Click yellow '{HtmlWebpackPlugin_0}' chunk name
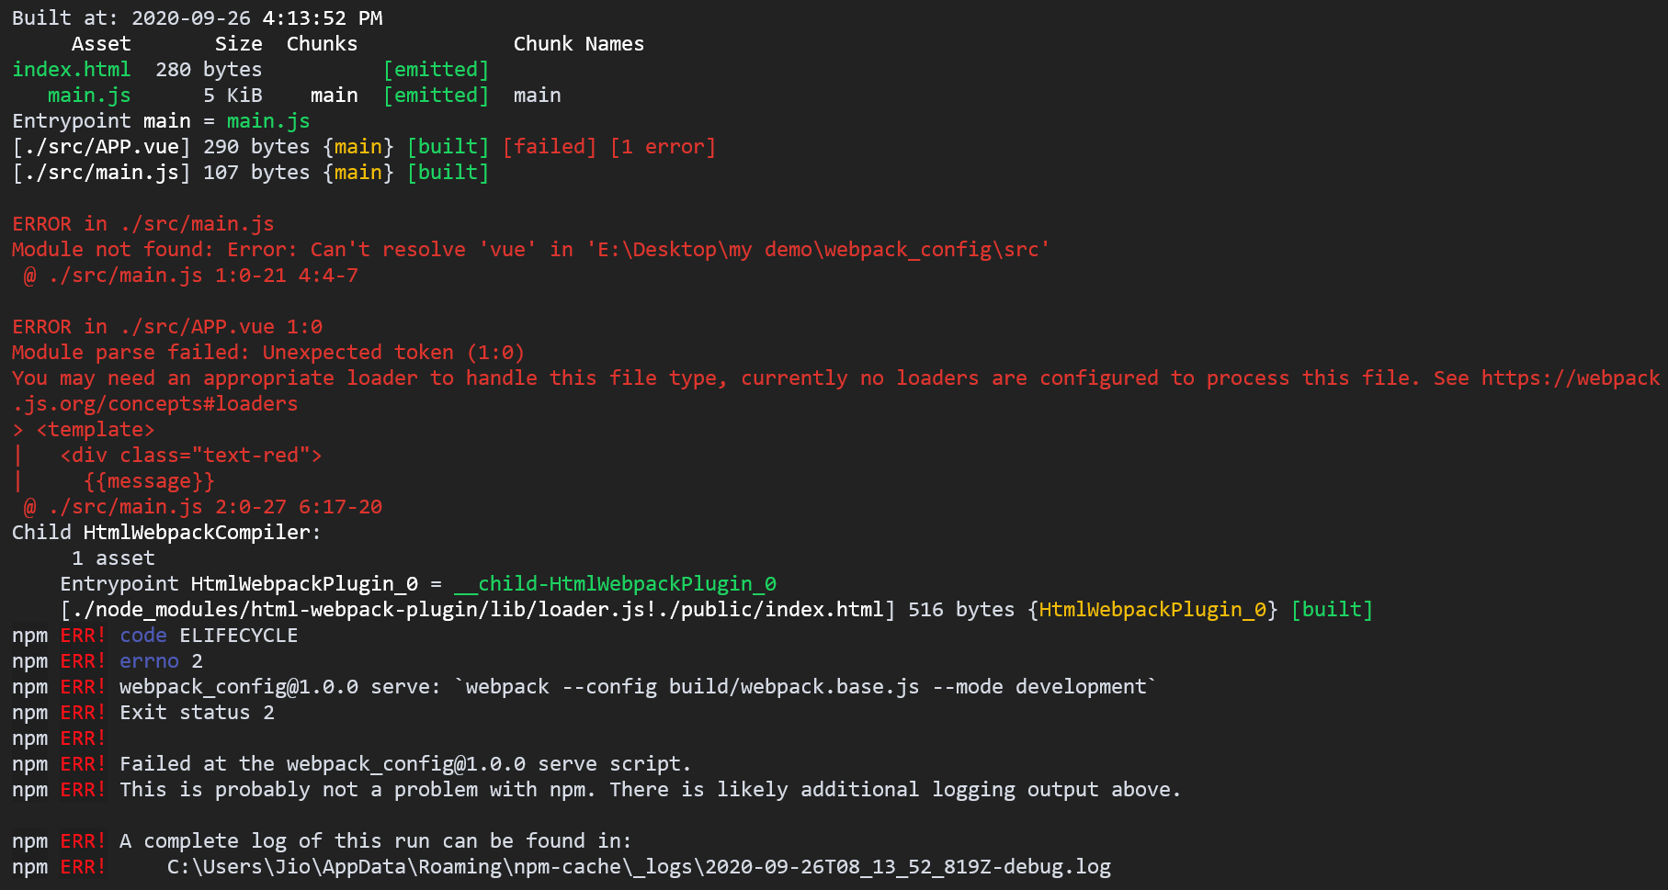 [1153, 610]
